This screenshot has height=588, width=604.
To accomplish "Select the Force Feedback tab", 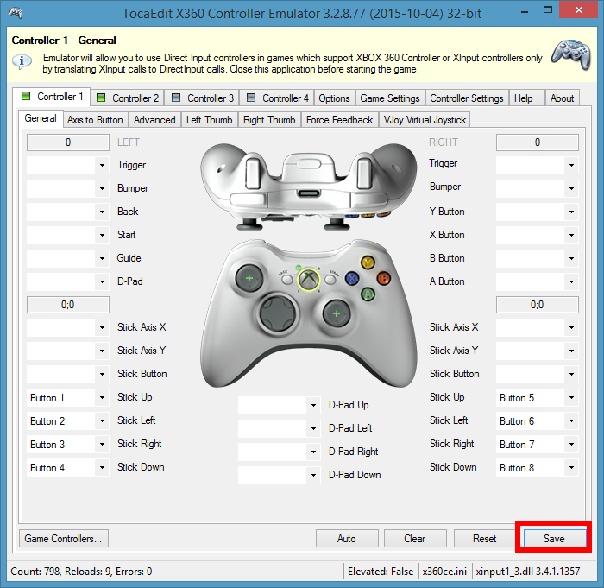I will (339, 120).
